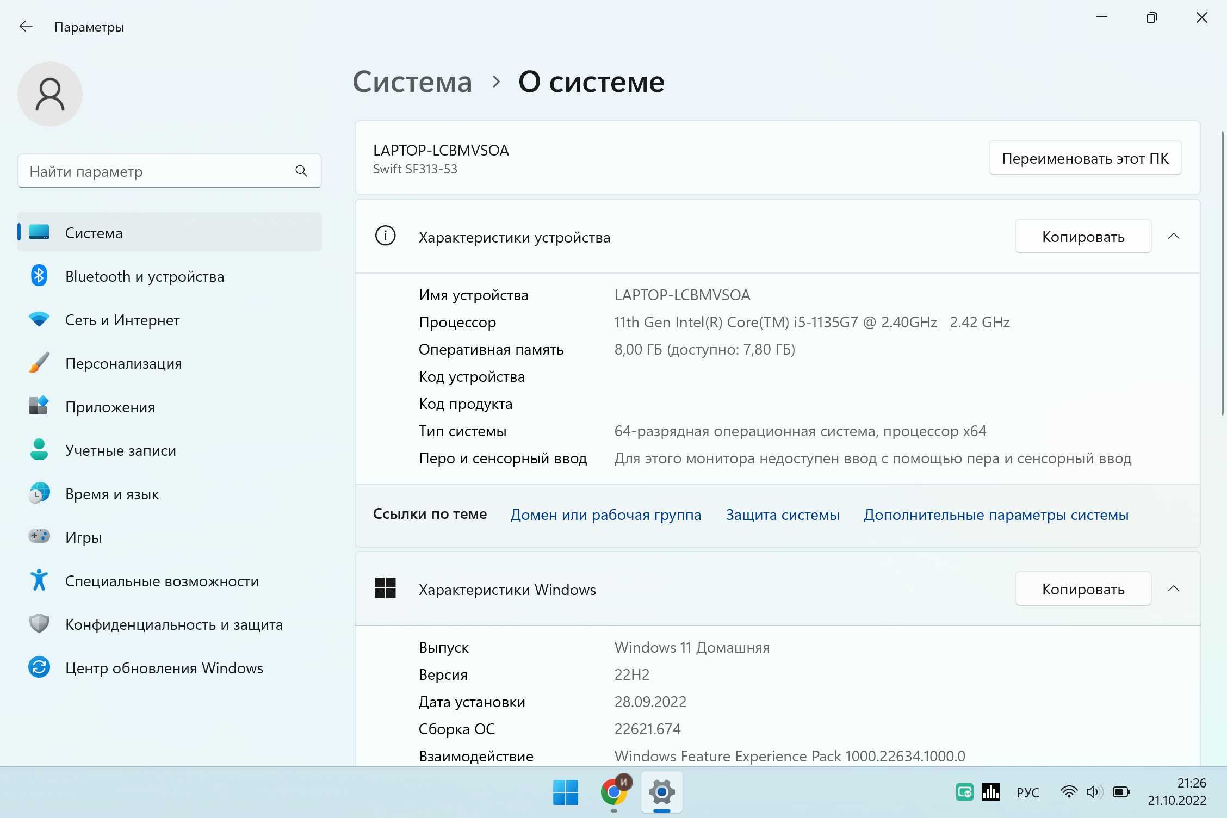
Task: Click the Settings gear on taskbar
Action: (662, 792)
